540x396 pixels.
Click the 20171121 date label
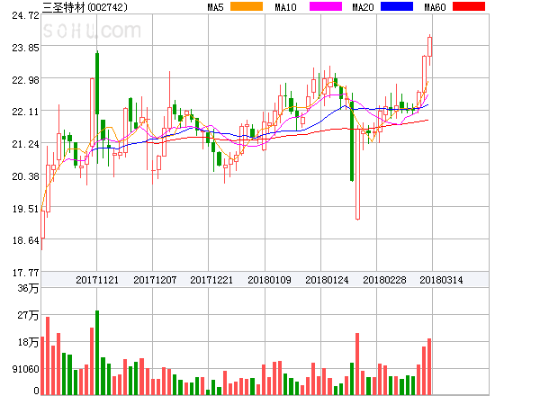[x=97, y=280]
